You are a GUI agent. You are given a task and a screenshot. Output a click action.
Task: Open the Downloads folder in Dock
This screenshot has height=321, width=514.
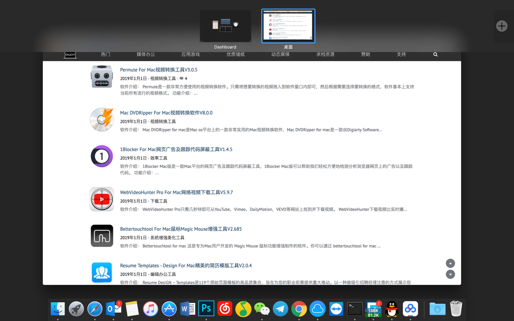(437, 309)
